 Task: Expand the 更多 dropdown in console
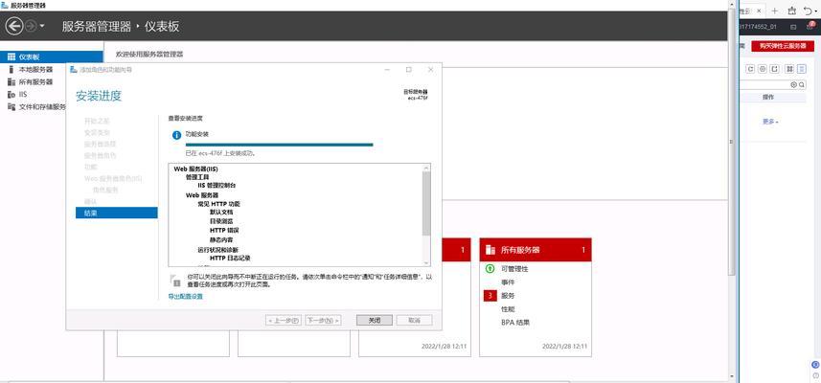(770, 122)
